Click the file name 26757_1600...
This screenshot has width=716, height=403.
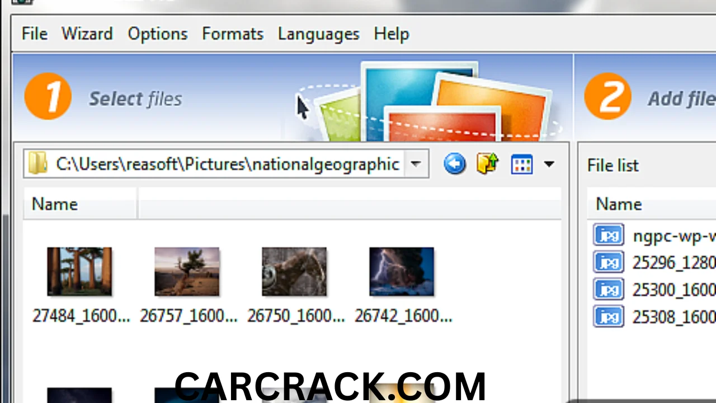coord(189,316)
